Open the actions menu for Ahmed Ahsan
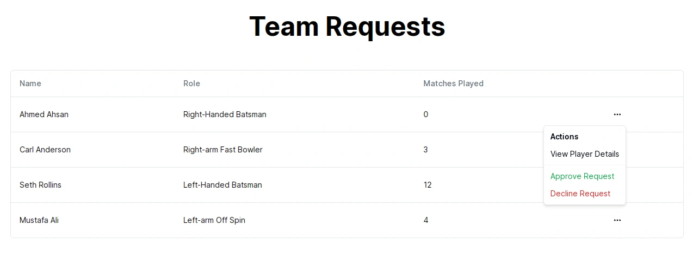The image size is (693, 256). [x=617, y=114]
